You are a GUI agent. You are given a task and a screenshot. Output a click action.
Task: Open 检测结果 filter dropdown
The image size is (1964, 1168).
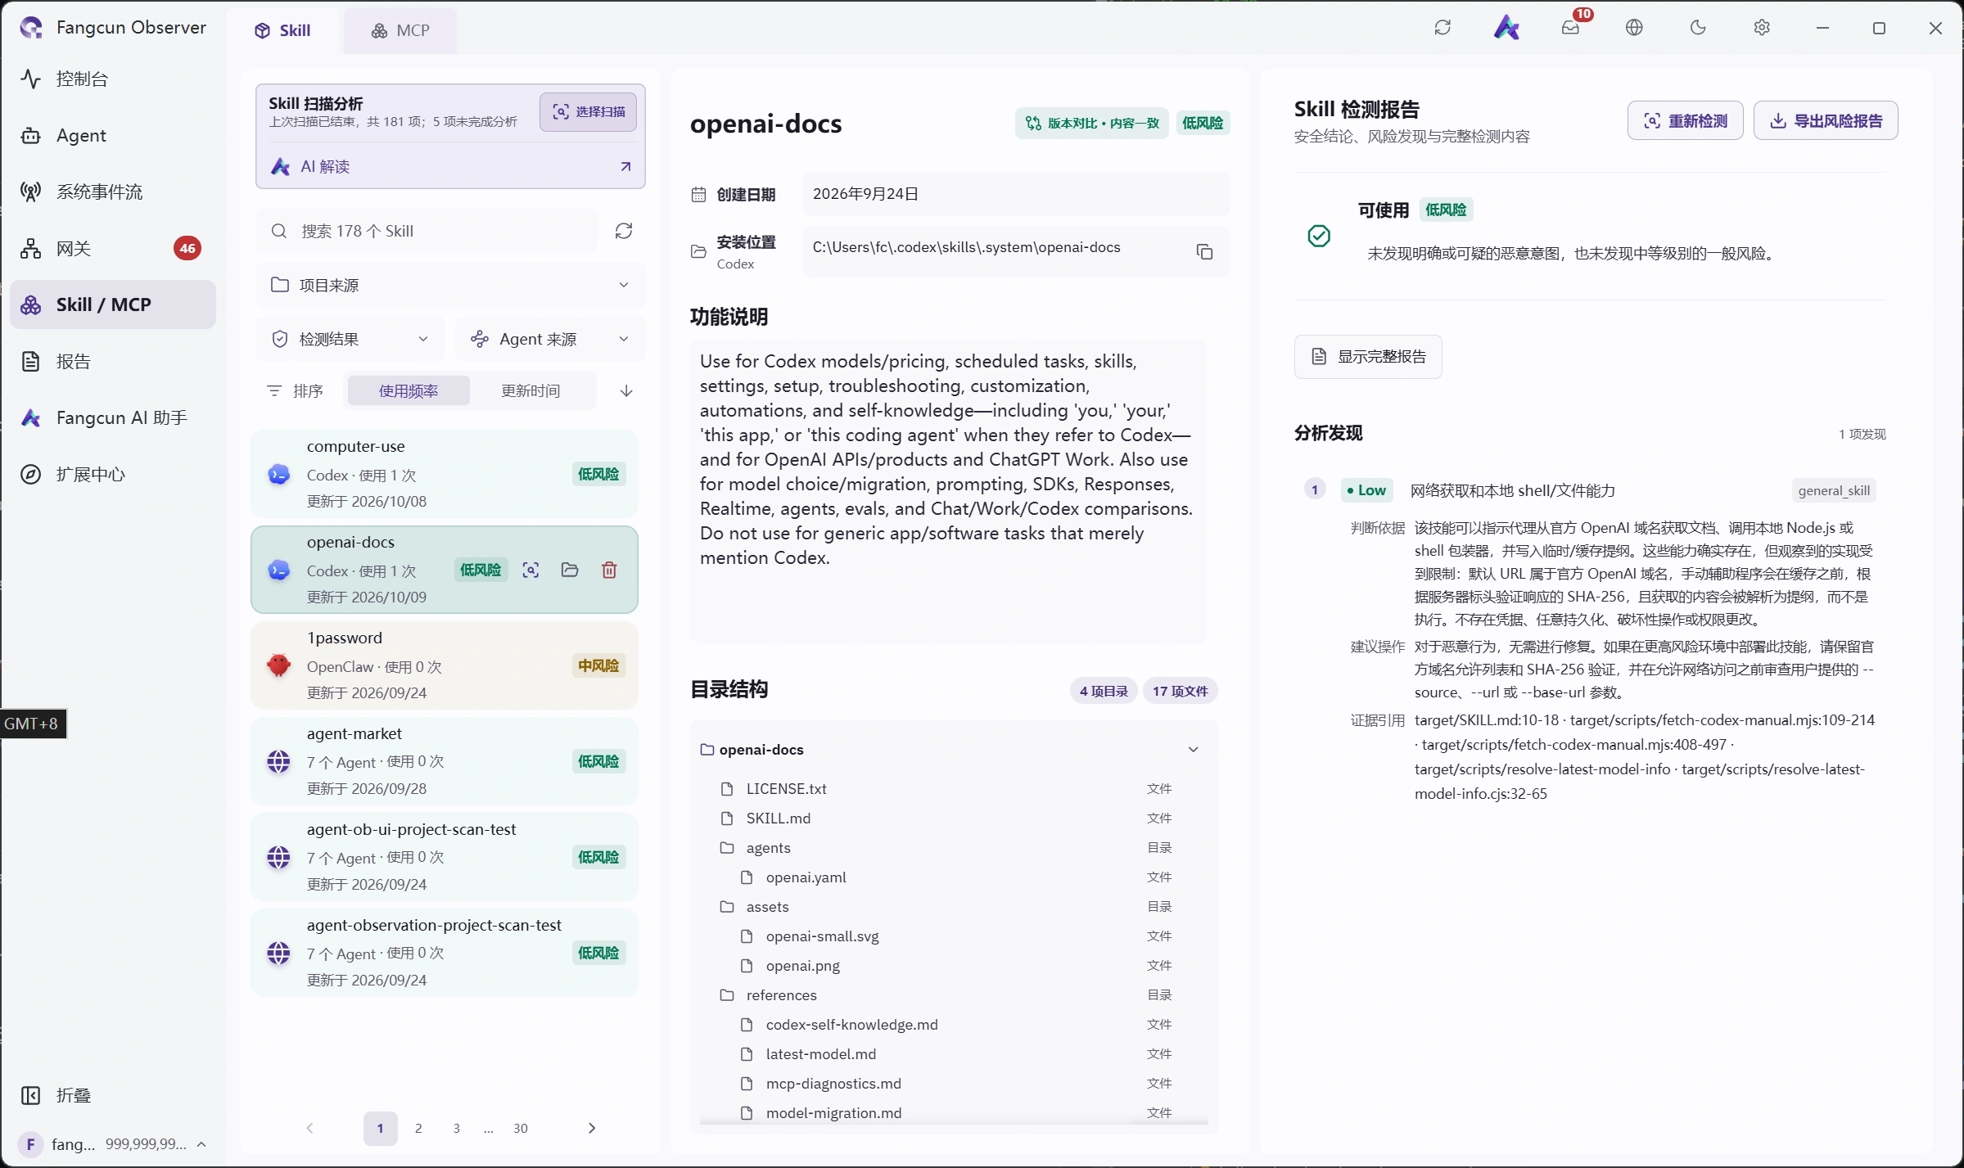click(350, 339)
